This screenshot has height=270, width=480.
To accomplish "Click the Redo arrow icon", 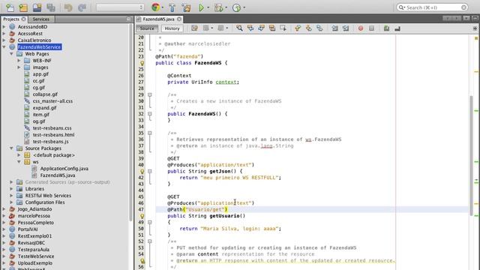I will click(x=82, y=7).
